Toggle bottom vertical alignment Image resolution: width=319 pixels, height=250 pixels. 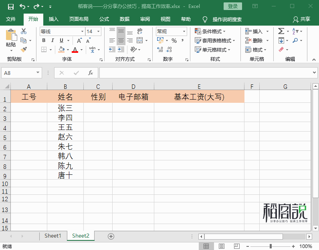tap(130, 32)
